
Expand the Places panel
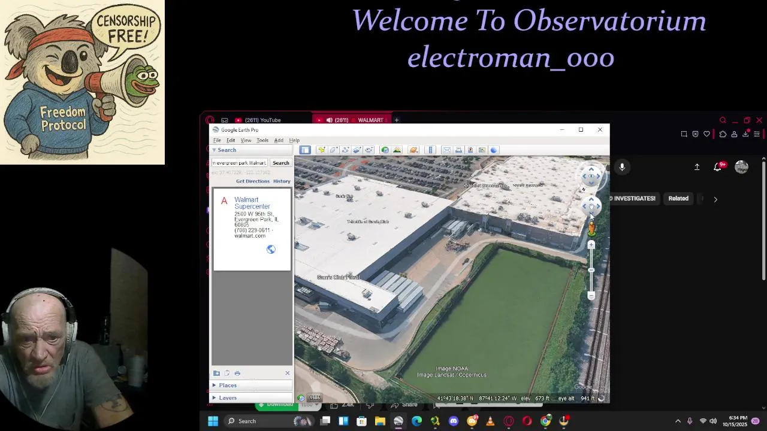[x=252, y=386]
